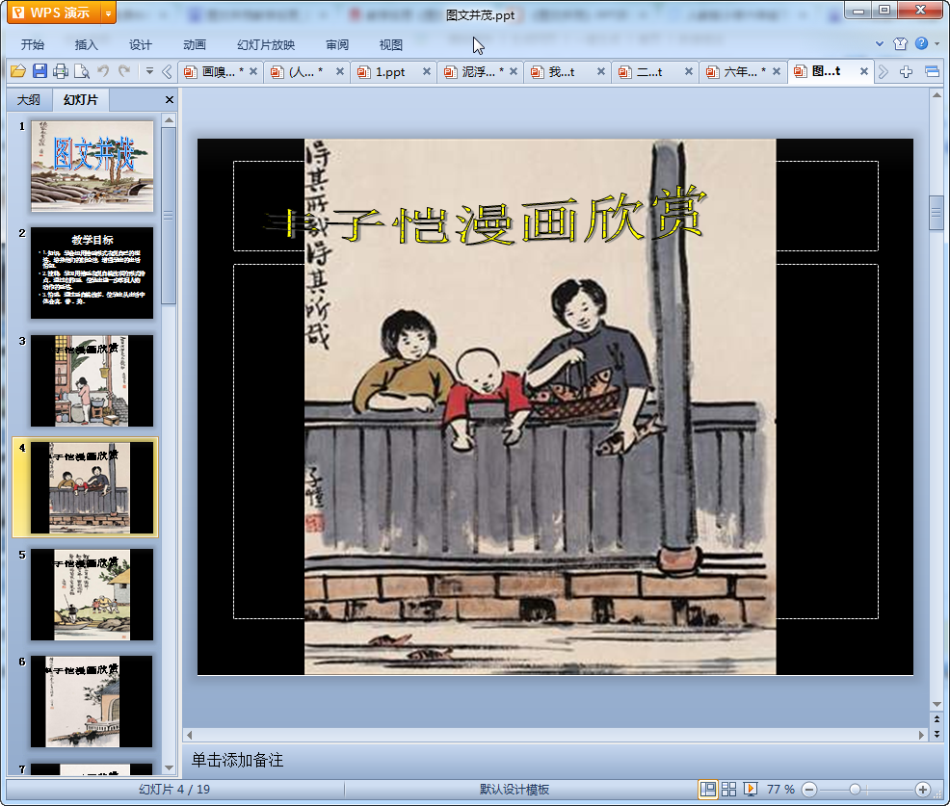Select slide 3 thumbnail

tap(92, 380)
